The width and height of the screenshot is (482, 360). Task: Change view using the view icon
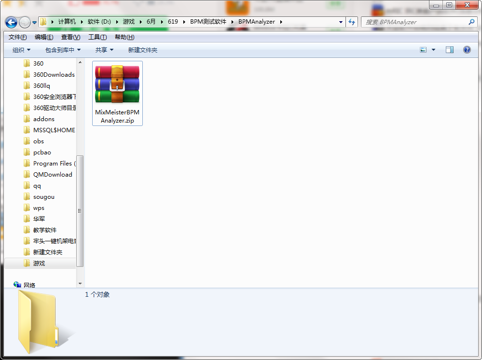coord(423,50)
